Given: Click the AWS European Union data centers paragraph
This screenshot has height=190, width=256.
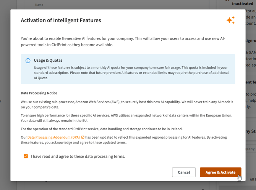Looking at the screenshot, I should pyautogui.click(x=126, y=118).
